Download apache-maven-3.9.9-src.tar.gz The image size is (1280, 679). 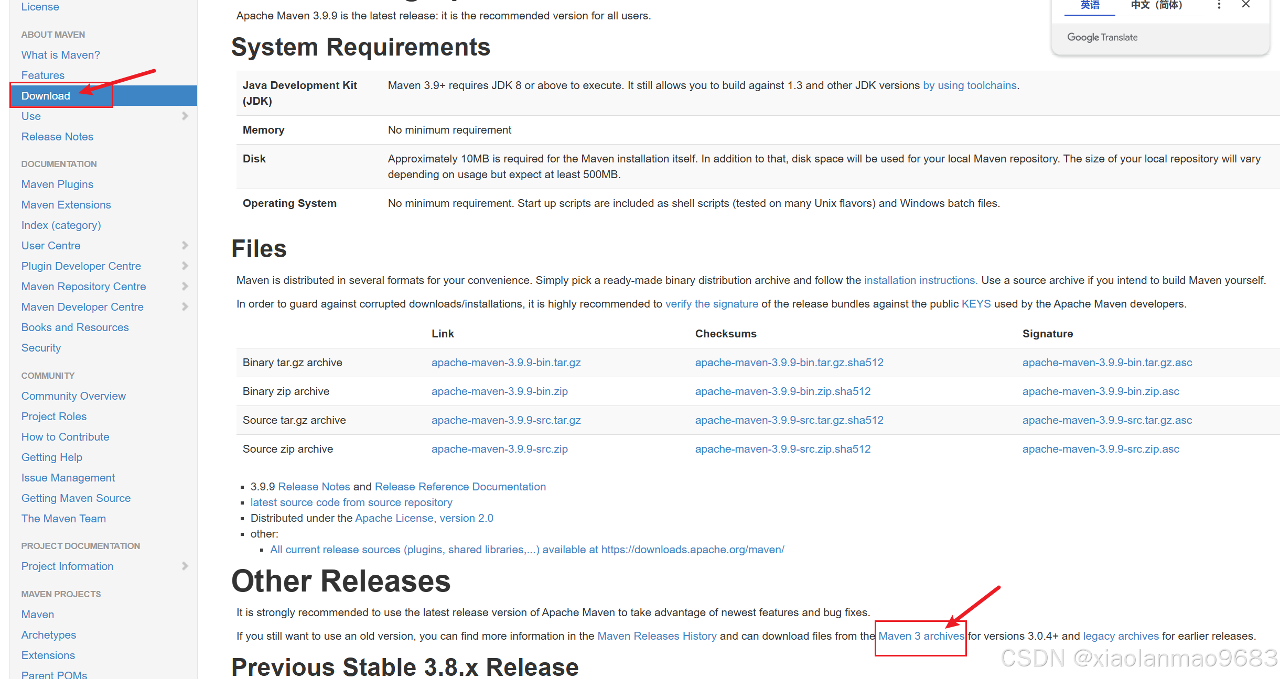point(506,420)
